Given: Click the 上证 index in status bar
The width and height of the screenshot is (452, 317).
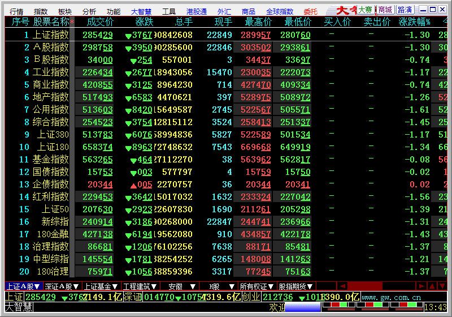Looking at the screenshot, I should click(15, 297).
